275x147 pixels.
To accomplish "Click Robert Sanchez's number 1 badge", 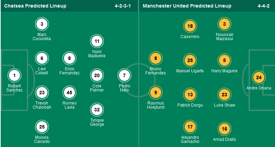I will [x=14, y=75].
